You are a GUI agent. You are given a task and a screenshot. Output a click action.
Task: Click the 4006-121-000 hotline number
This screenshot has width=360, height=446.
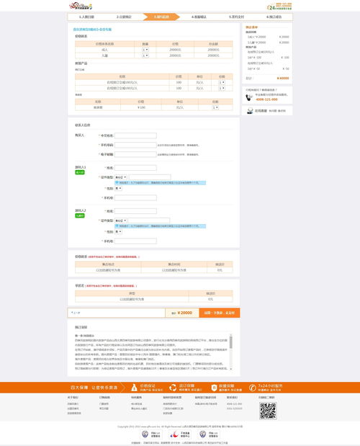266,99
